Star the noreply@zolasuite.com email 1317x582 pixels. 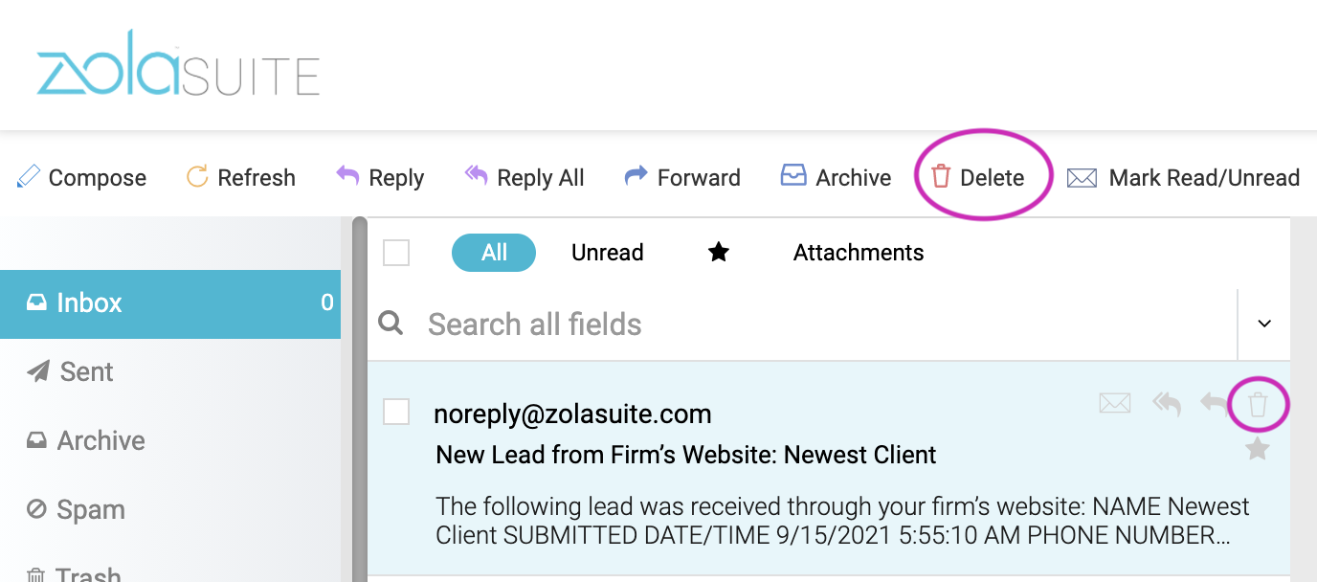point(1258,448)
